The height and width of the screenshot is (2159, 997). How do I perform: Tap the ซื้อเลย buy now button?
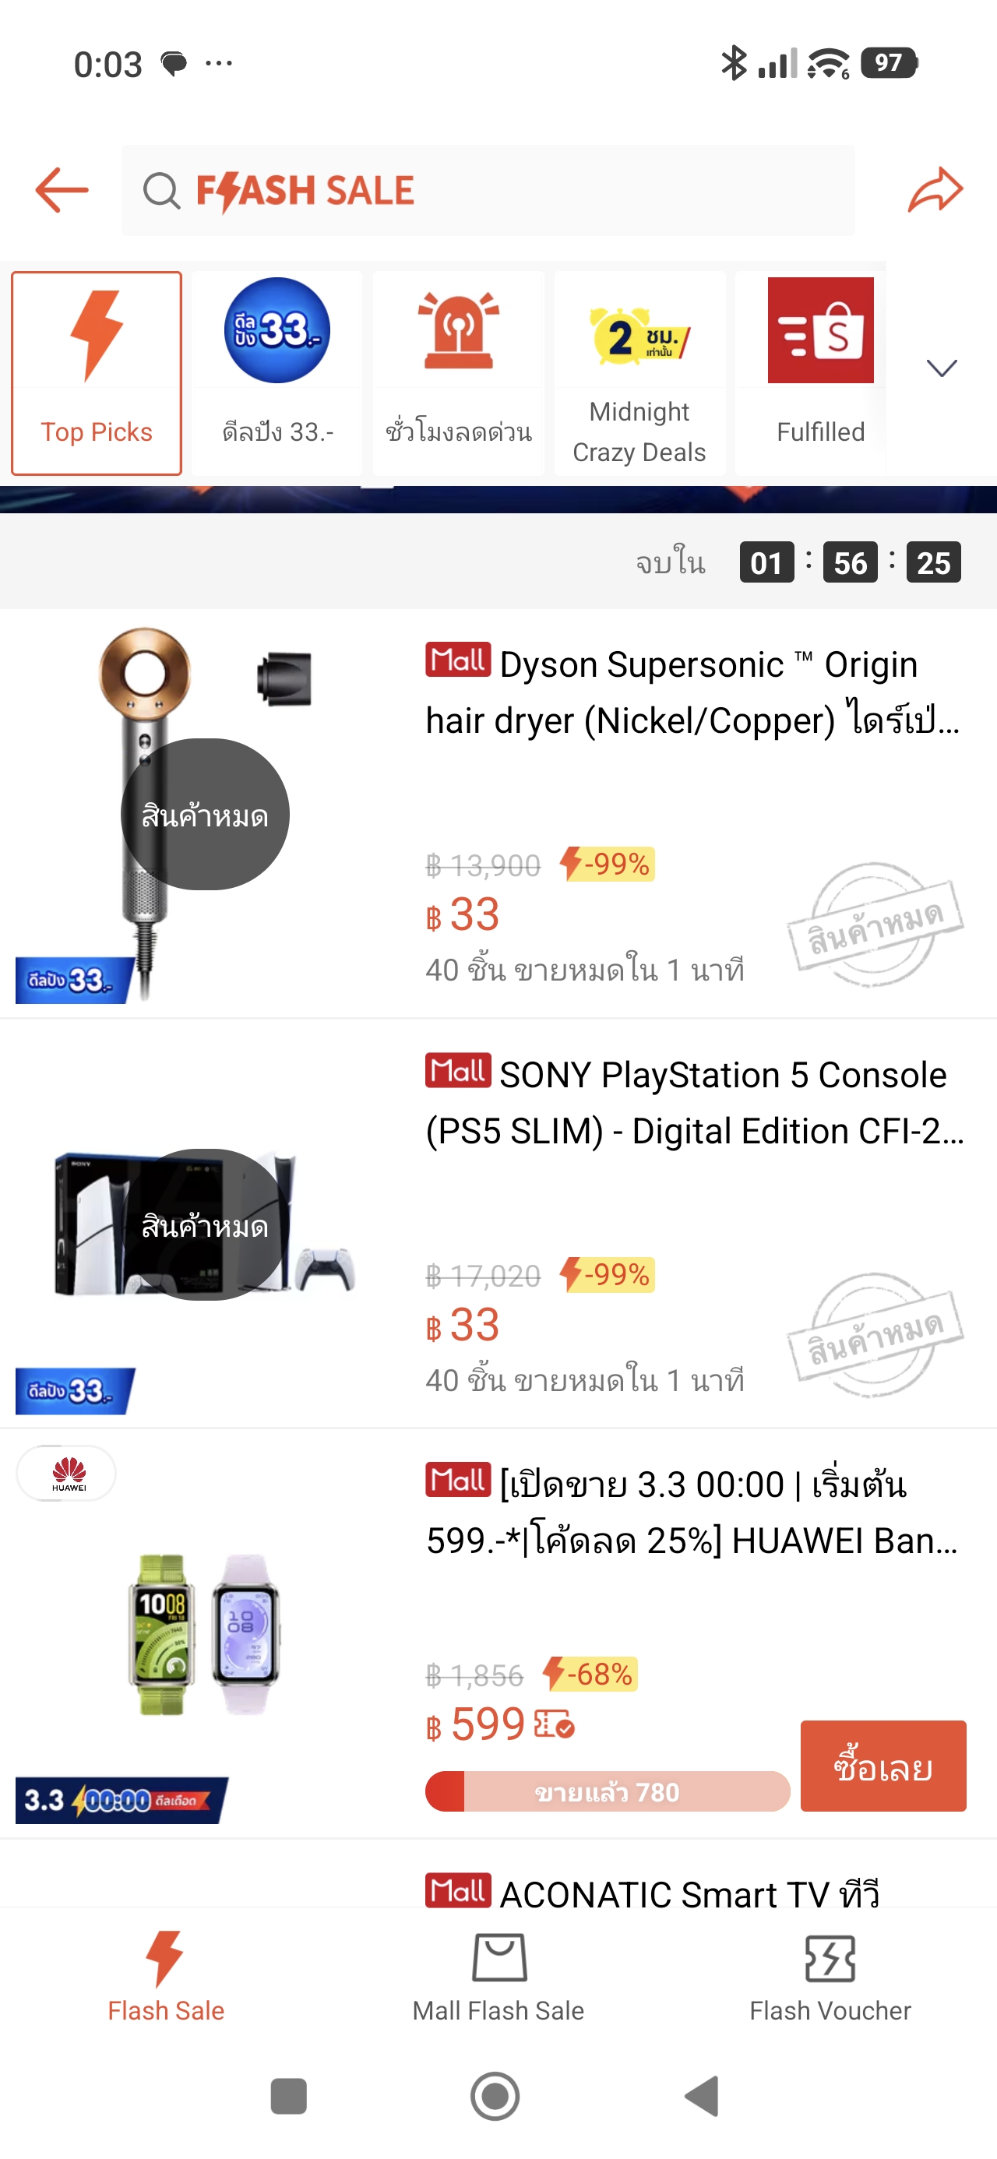pos(883,1766)
